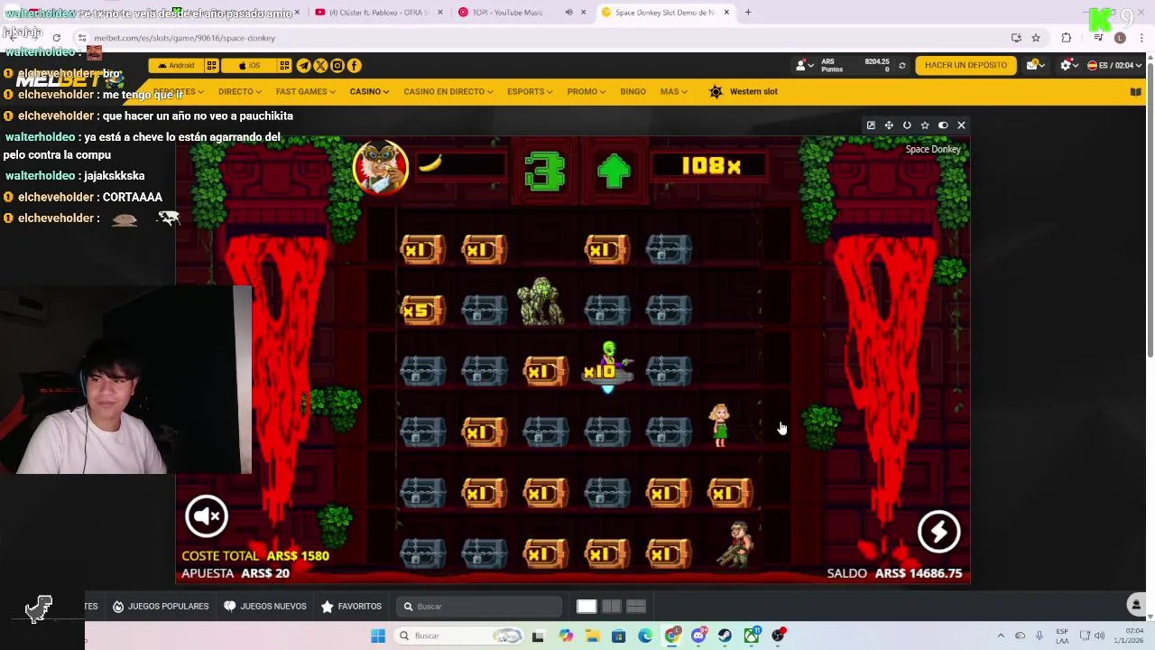This screenshot has width=1155, height=650.
Task: Close the Space Donkey game panel
Action: pos(961,125)
